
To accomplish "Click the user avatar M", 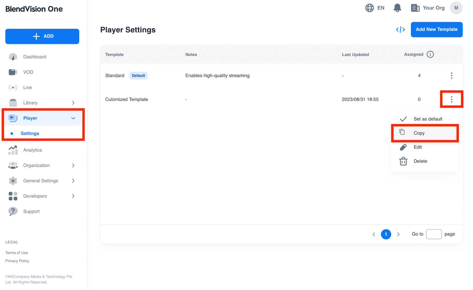I will tap(456, 8).
